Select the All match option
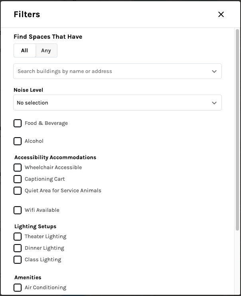Image resolution: width=241 pixels, height=296 pixels. pos(25,51)
